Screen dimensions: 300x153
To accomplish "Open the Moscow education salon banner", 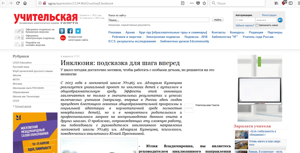I will click(x=35, y=133).
